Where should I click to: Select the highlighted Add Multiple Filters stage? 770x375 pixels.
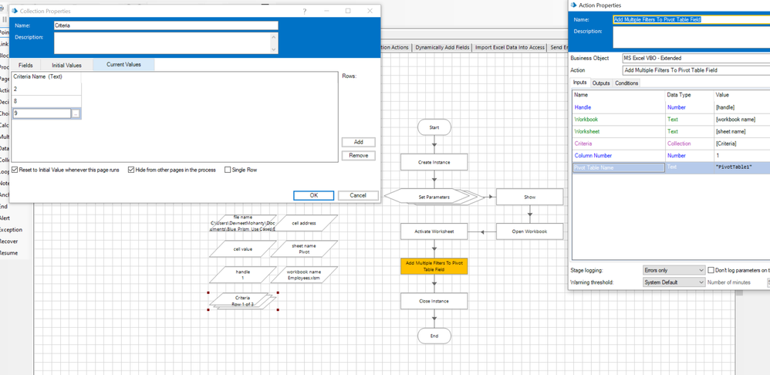click(434, 266)
